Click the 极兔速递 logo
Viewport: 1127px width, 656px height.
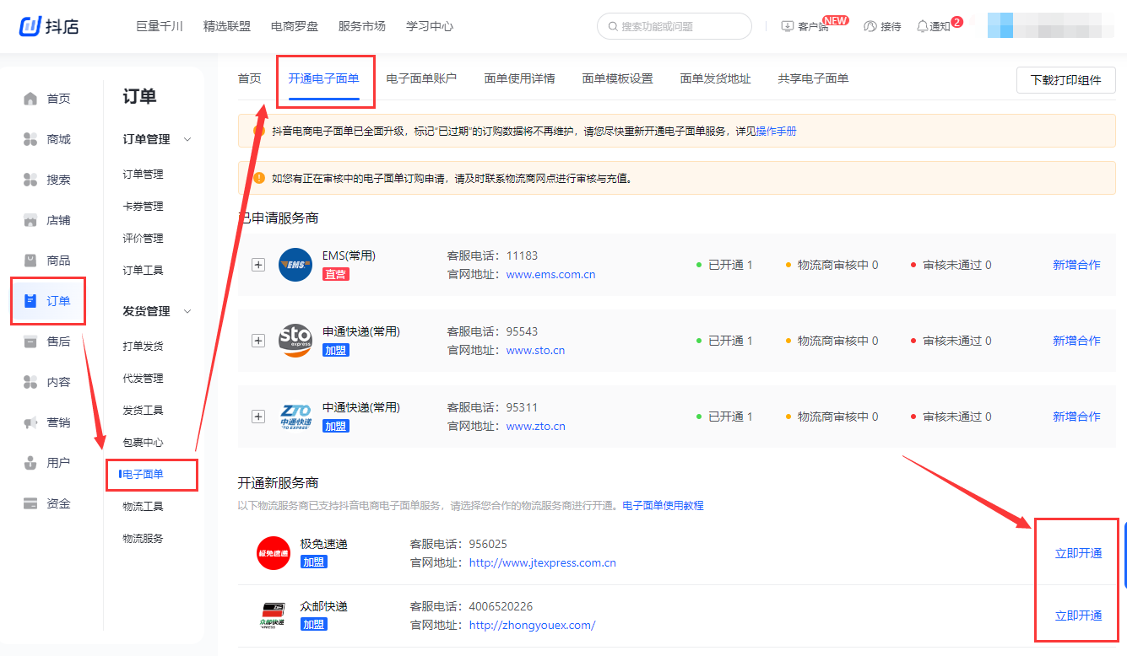click(273, 553)
